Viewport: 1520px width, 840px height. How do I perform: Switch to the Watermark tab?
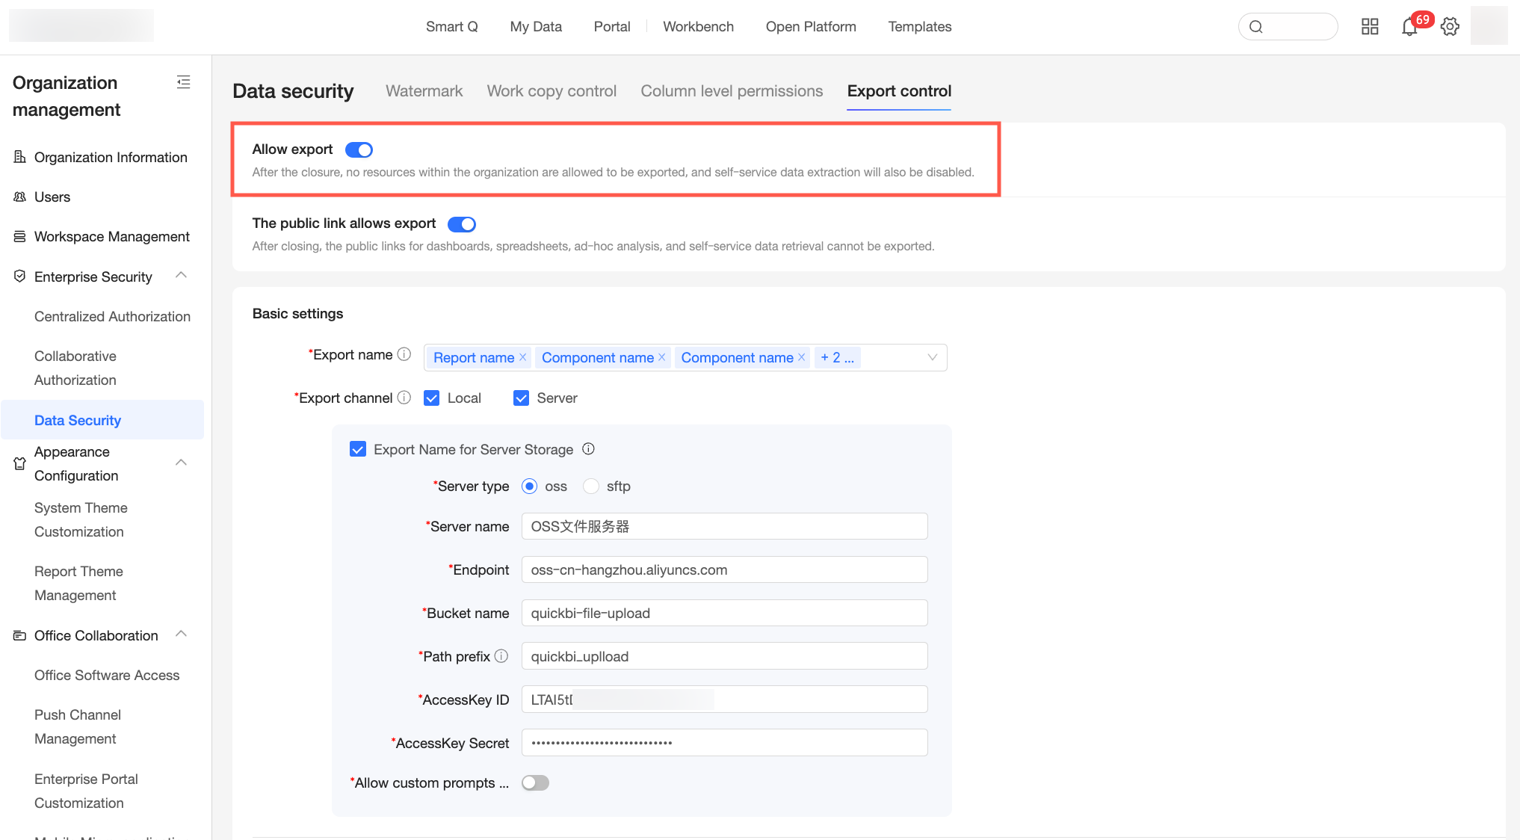(424, 91)
